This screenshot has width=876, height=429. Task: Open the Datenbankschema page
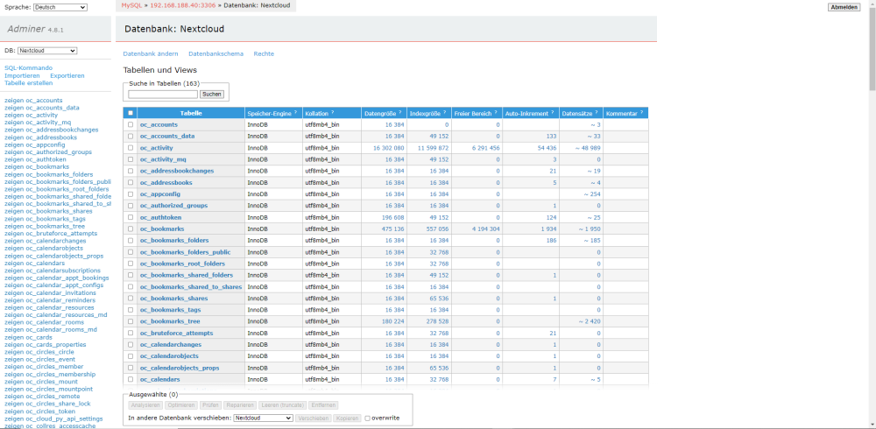215,53
